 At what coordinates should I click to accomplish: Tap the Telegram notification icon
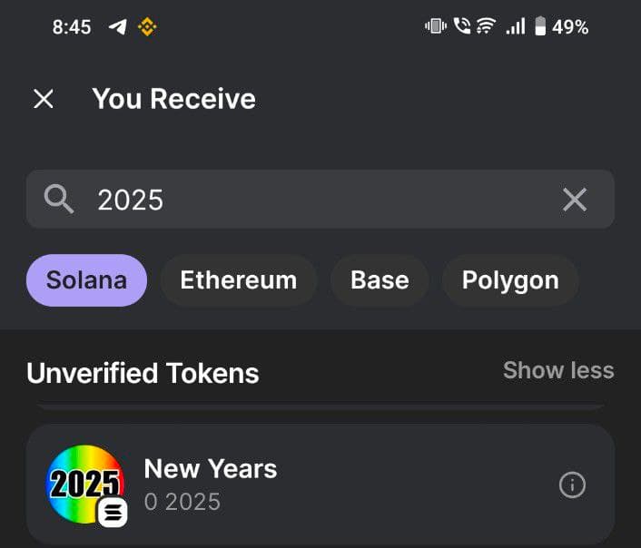tap(118, 27)
